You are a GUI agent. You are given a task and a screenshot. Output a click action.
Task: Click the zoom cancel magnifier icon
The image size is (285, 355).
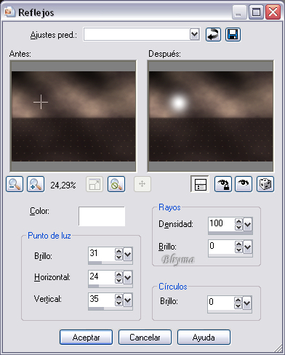click(116, 184)
